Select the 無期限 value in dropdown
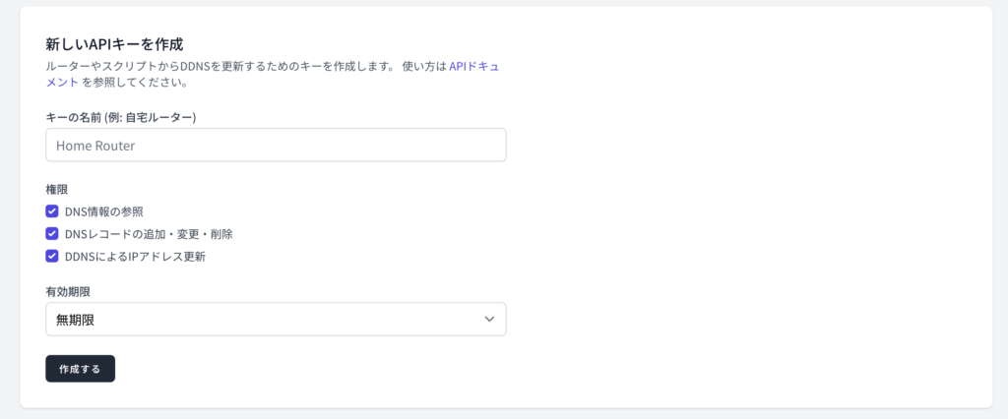The height and width of the screenshot is (419, 1008). 76,320
